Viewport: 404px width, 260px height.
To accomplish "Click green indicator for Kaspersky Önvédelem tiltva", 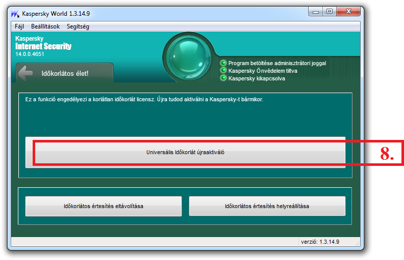I will [223, 71].
